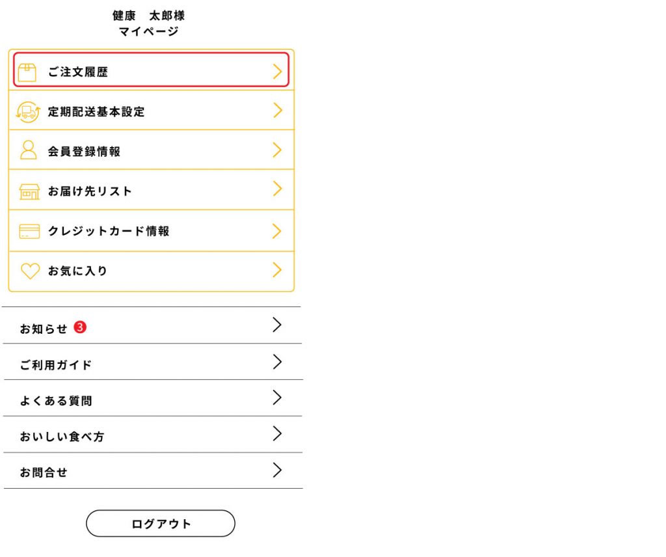Expand the 定期配送基本設定 row chevron
The height and width of the screenshot is (557, 666).
(x=278, y=111)
